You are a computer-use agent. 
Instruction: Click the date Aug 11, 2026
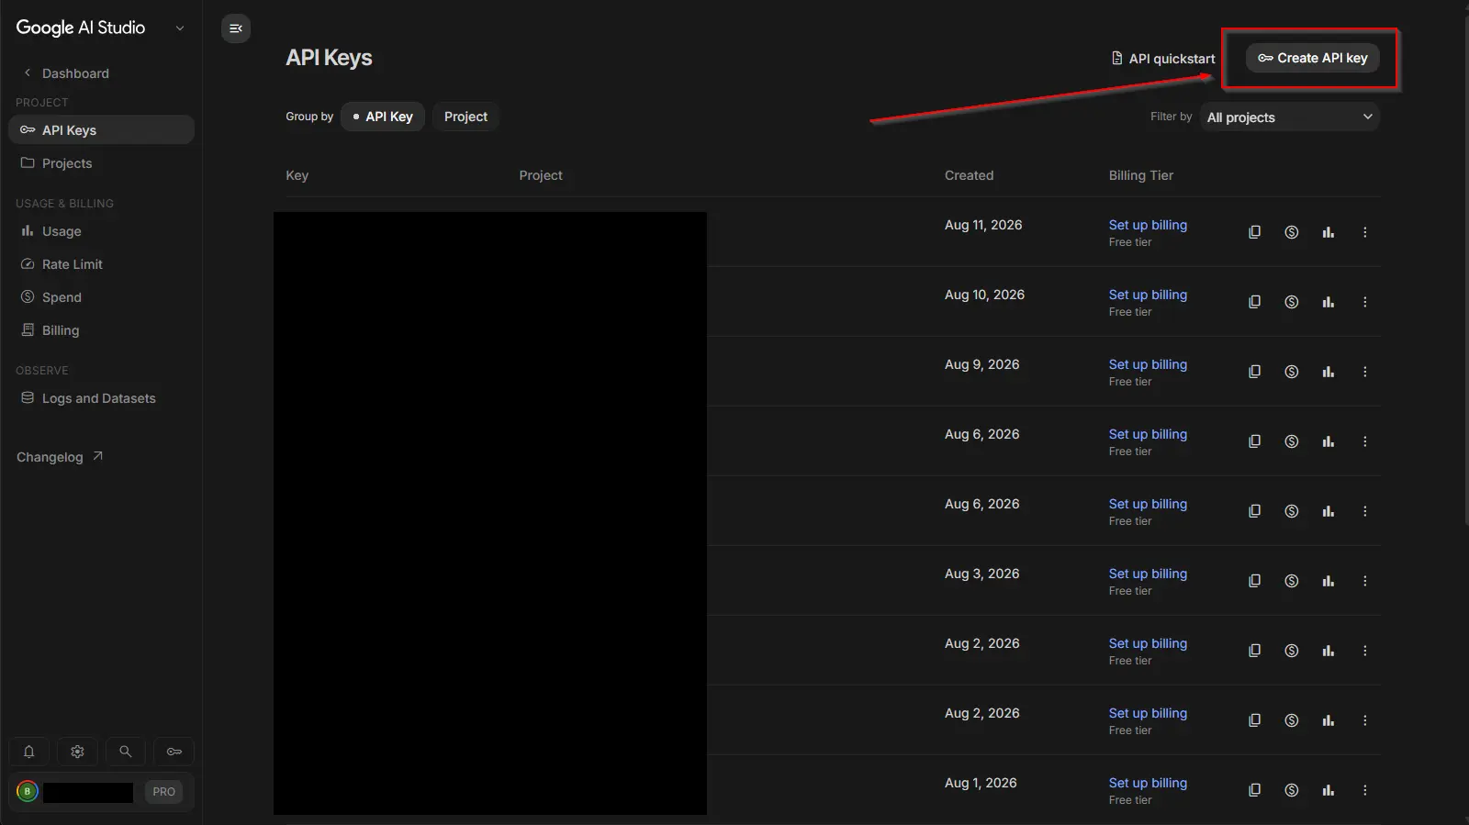click(x=983, y=225)
